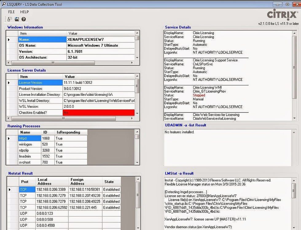Open the FILE menu
Image resolution: width=301 pixels, height=230 pixels.
11,12
